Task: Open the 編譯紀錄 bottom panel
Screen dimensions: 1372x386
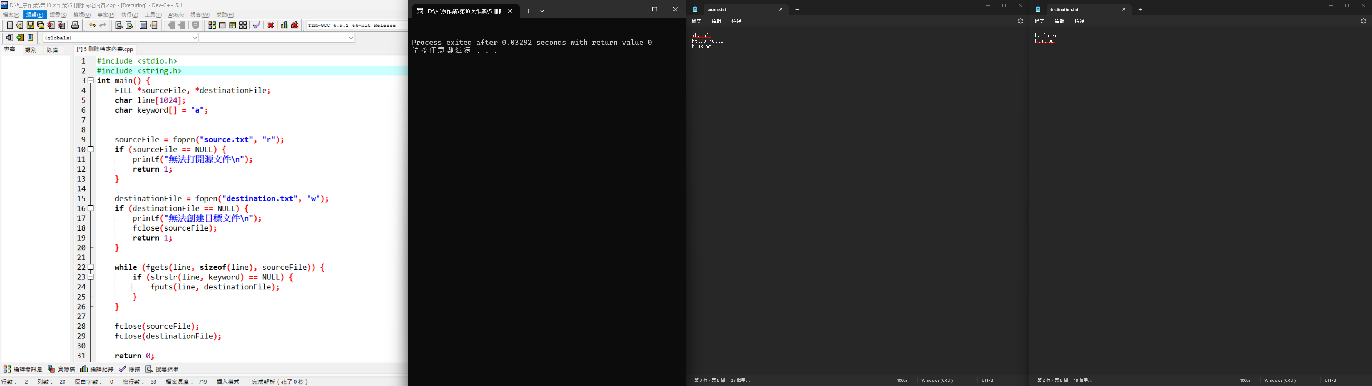Action: click(97, 369)
